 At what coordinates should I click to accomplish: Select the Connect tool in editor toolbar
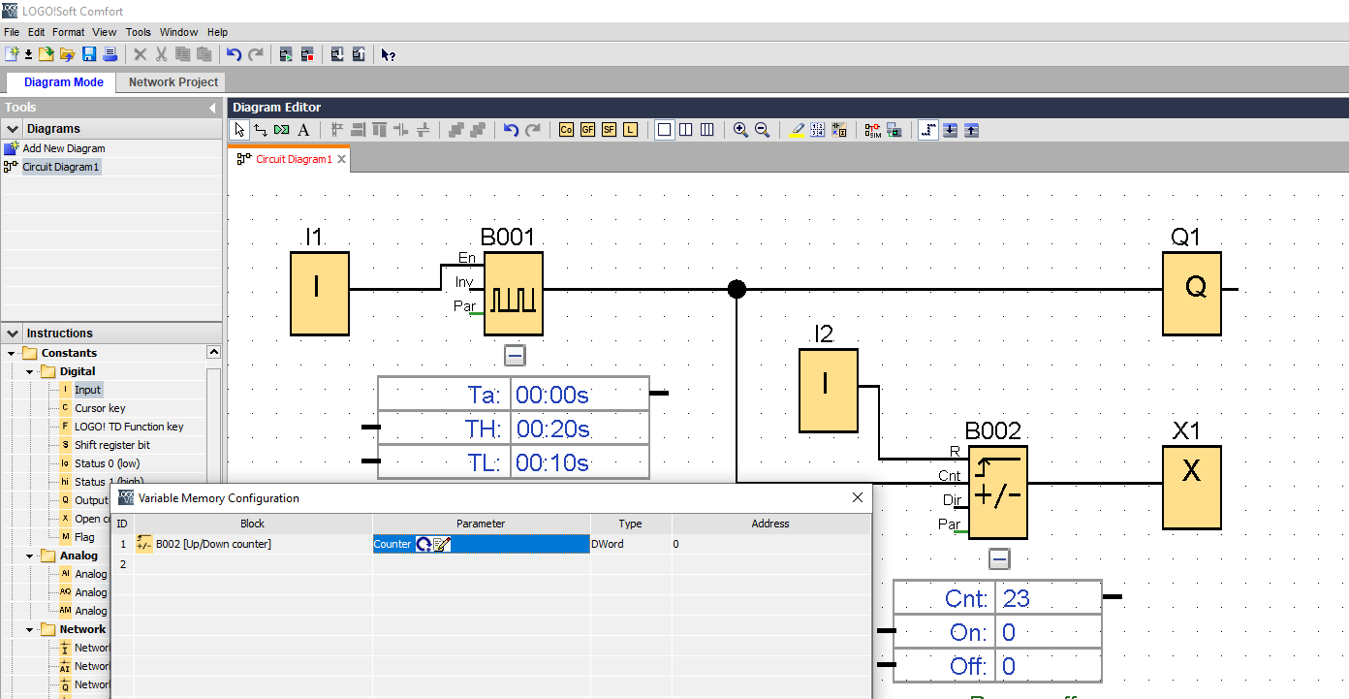(261, 130)
